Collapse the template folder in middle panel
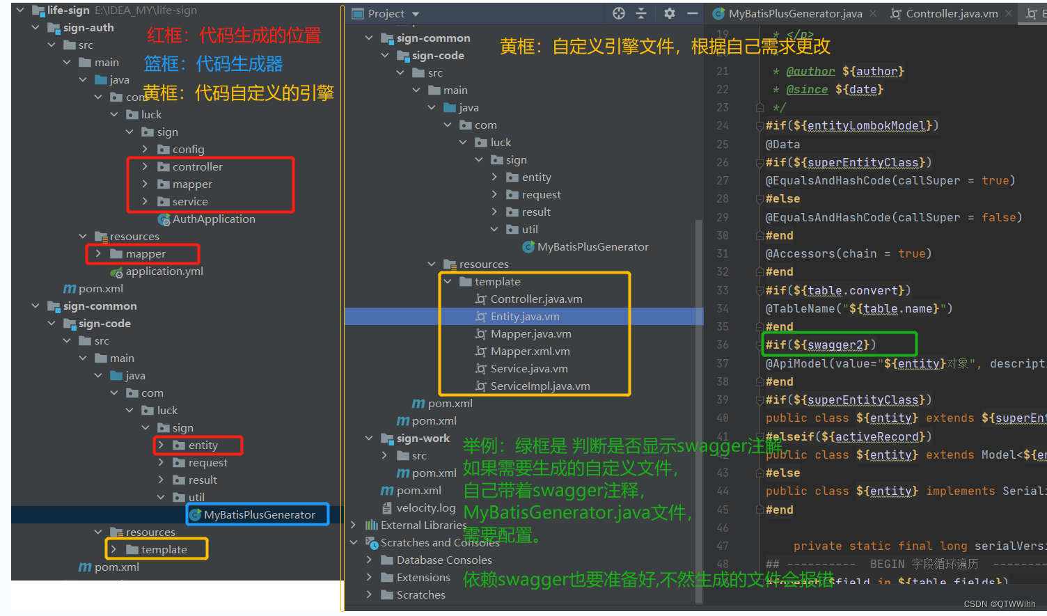The image size is (1047, 616). click(x=448, y=282)
